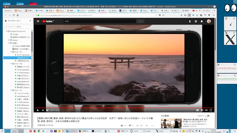The height and width of the screenshot is (133, 237).
Task: Click the YouTube search magnifier button
Action: point(140,21)
